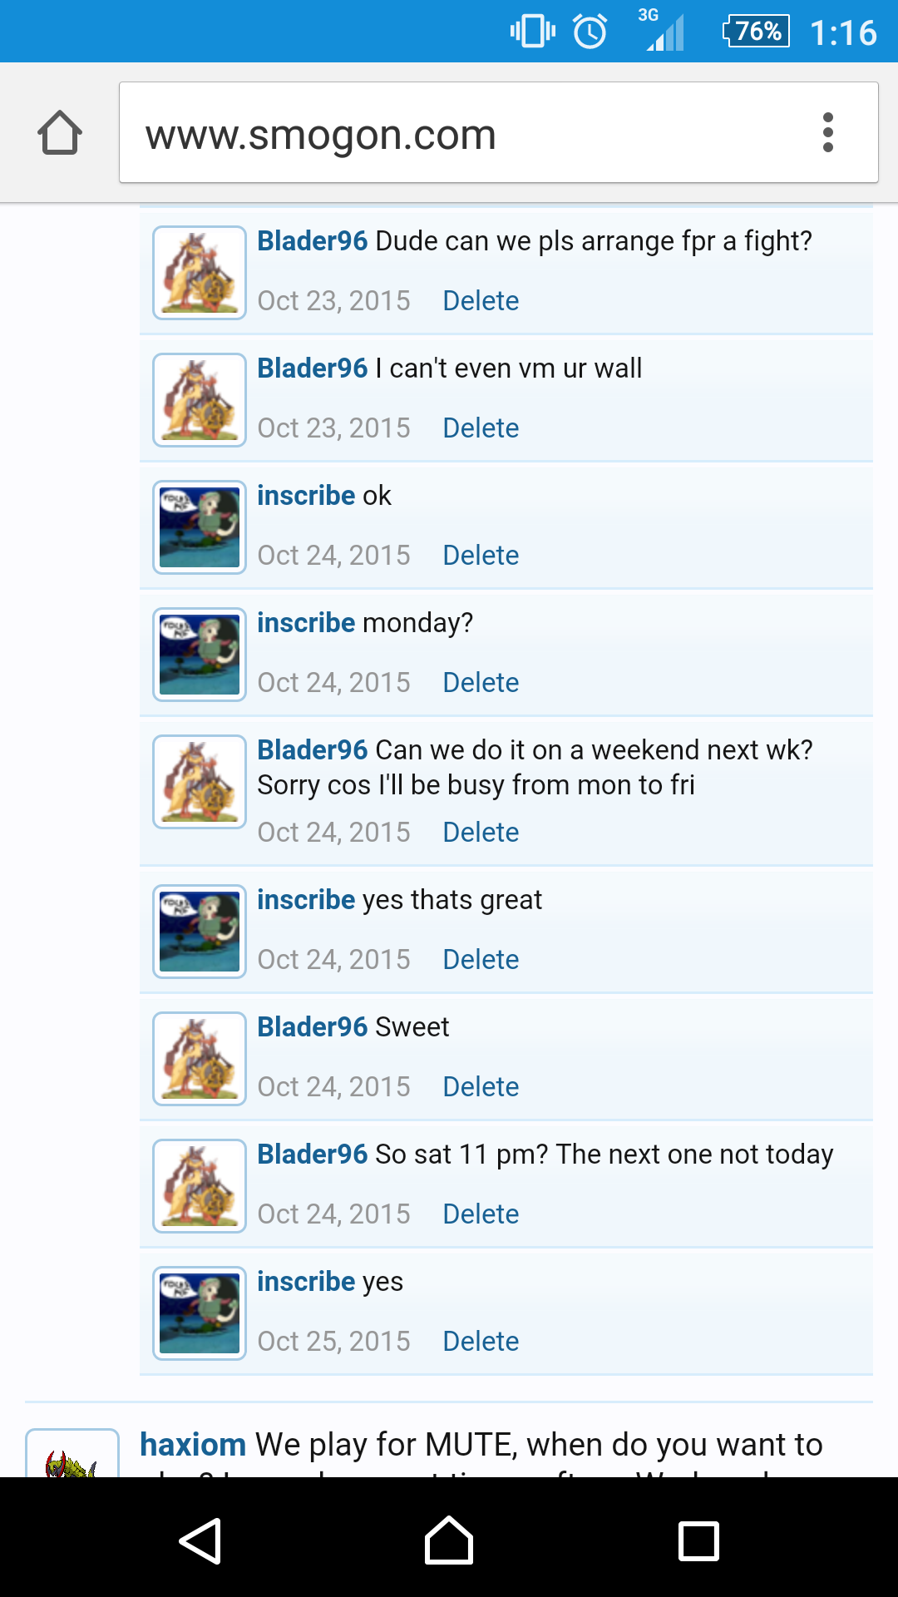Screen dimensions: 898x1597
Task: Tap the vibrate mode status icon
Action: (x=532, y=32)
